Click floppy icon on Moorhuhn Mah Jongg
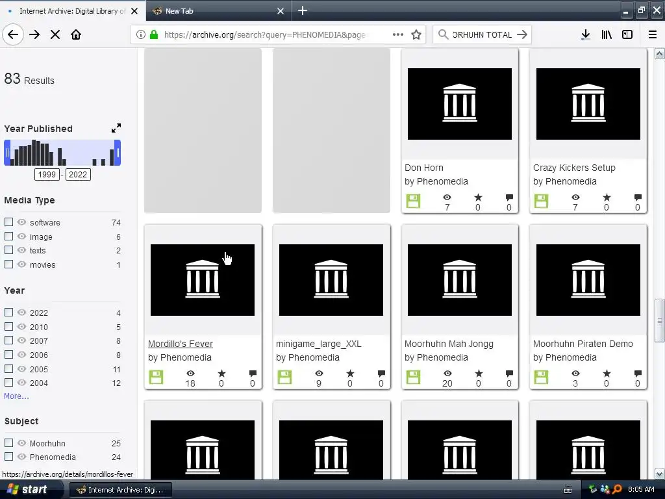 (x=413, y=377)
